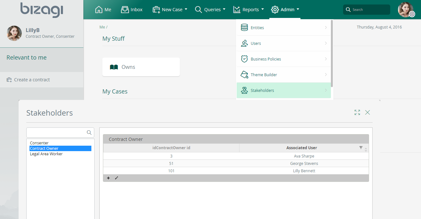Click the Reports chart icon

click(x=237, y=10)
